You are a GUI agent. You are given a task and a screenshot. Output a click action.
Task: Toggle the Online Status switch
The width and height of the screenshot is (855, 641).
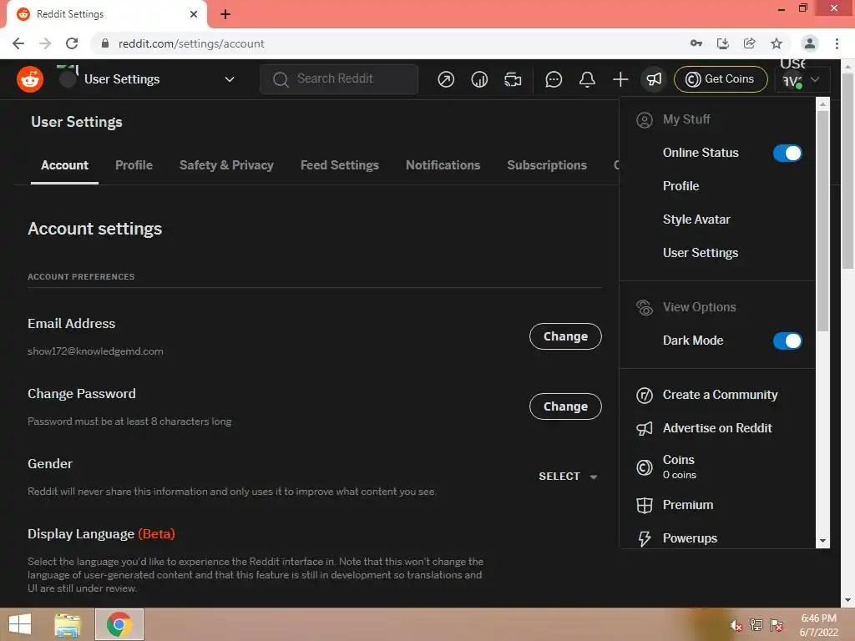[787, 154]
